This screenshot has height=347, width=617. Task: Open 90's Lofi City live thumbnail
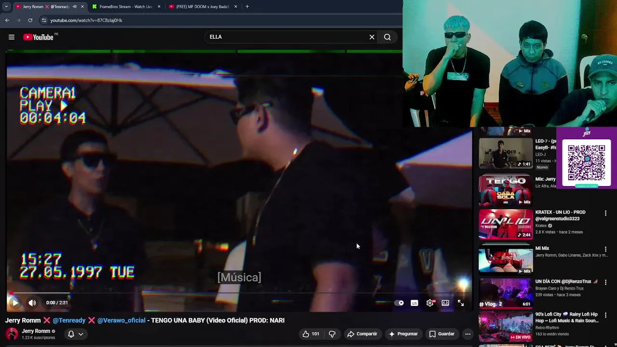(x=506, y=327)
